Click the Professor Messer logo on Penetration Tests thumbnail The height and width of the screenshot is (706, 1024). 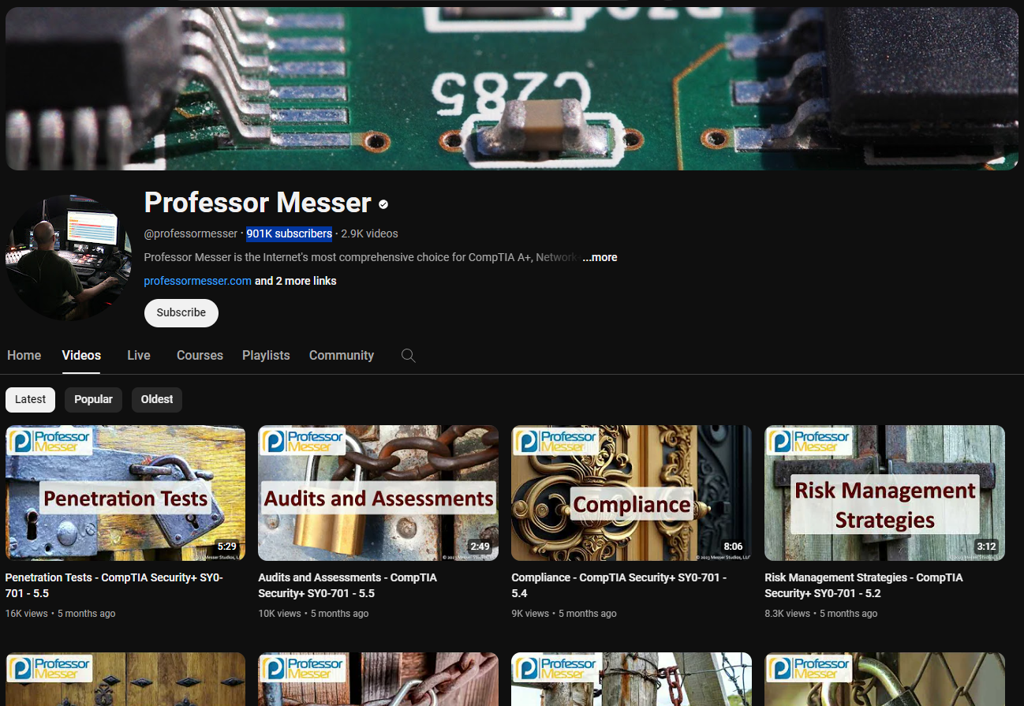pyautogui.click(x=50, y=442)
